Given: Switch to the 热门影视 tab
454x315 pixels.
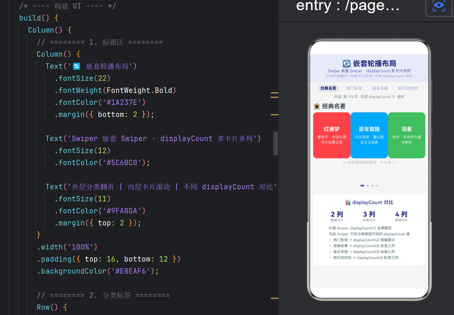Looking at the screenshot, I should [354, 88].
